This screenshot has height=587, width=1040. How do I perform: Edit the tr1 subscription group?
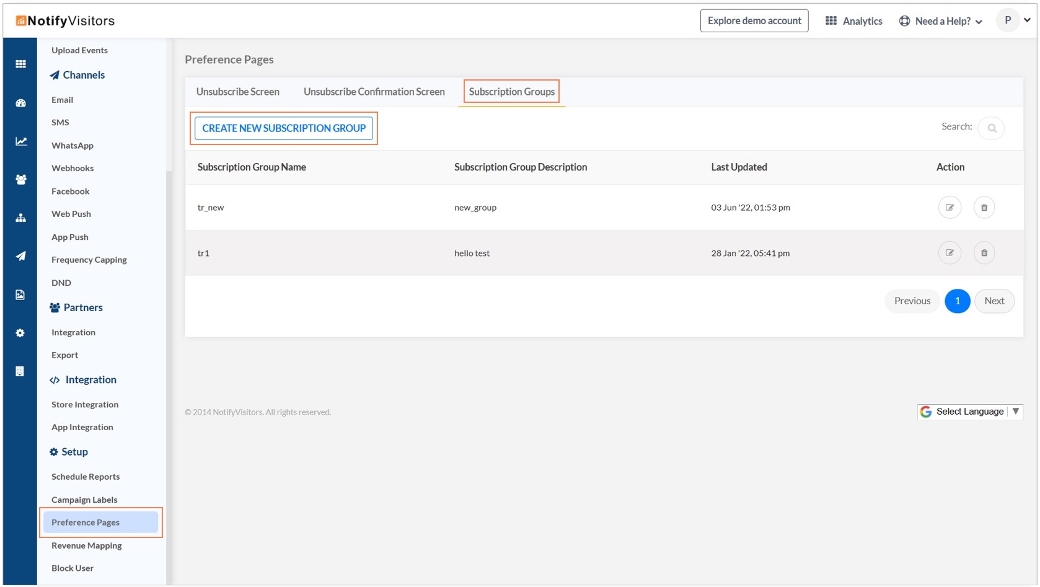point(950,253)
